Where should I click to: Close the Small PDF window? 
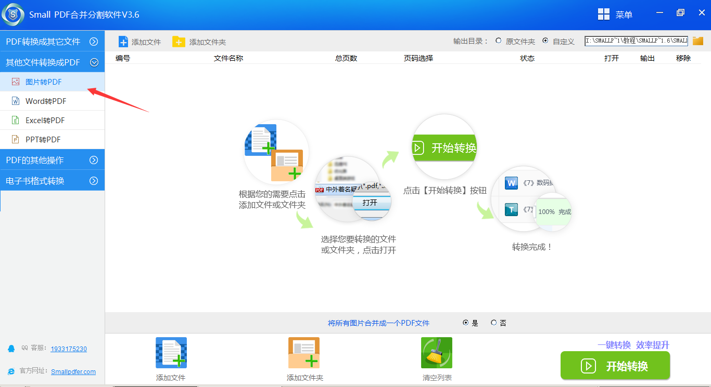coord(701,12)
